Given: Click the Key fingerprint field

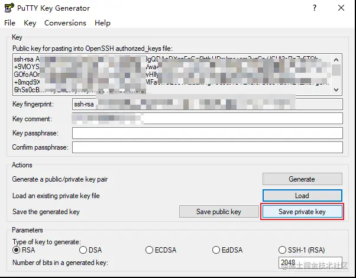Looking at the screenshot, I should 208,104.
